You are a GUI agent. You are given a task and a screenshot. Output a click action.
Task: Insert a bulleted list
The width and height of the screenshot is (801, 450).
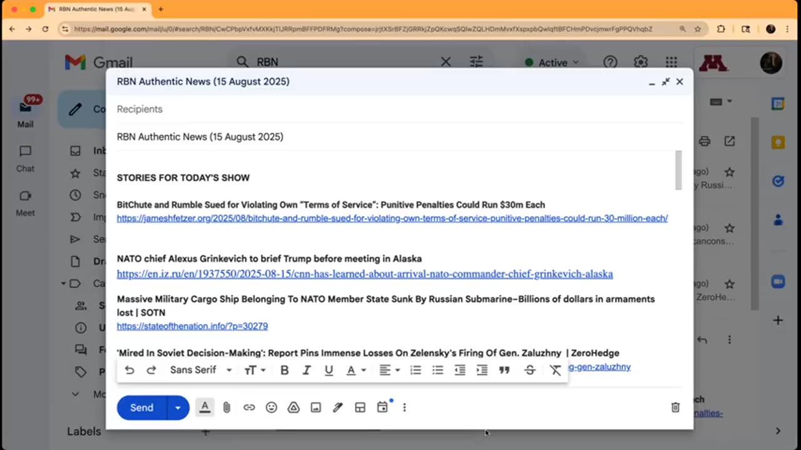(x=438, y=370)
